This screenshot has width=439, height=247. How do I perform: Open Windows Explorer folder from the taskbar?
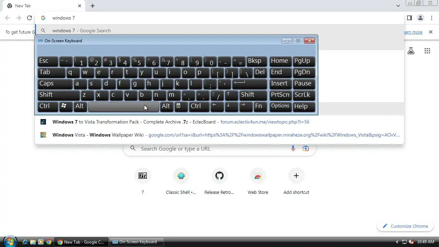point(33,242)
